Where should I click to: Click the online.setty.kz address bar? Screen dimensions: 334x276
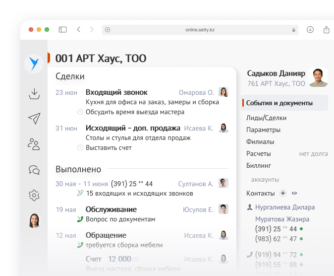pyautogui.click(x=200, y=30)
